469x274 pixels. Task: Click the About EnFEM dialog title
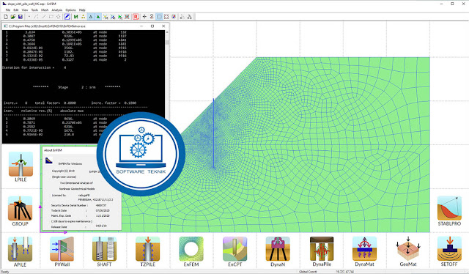click(x=53, y=150)
